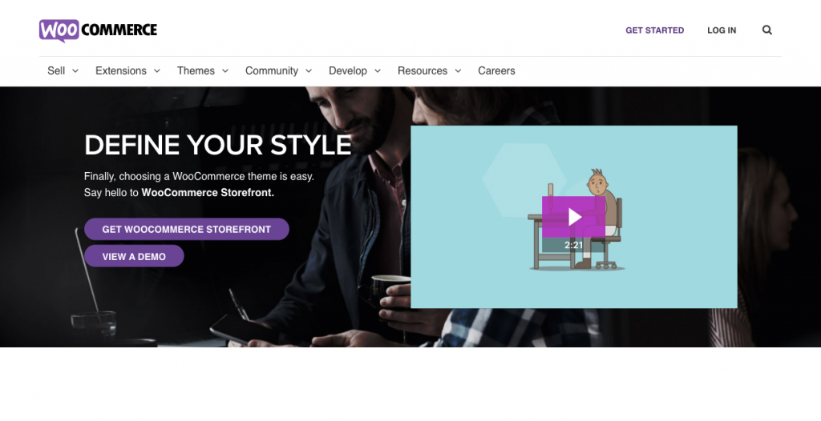Expand the Extensions dropdown arrow
The image size is (821, 421).
pos(156,70)
